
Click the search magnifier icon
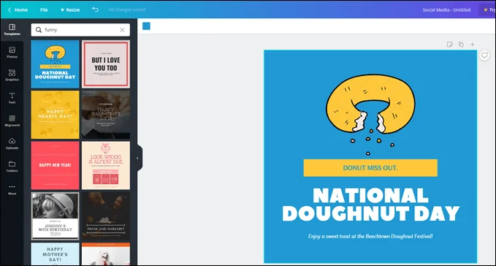pyautogui.click(x=39, y=30)
